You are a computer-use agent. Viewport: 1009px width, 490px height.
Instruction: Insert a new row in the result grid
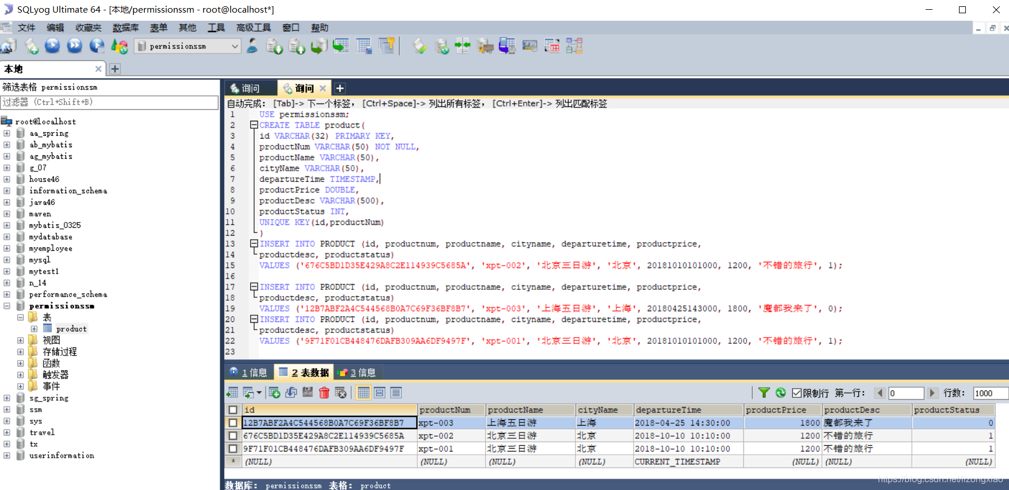tap(274, 393)
